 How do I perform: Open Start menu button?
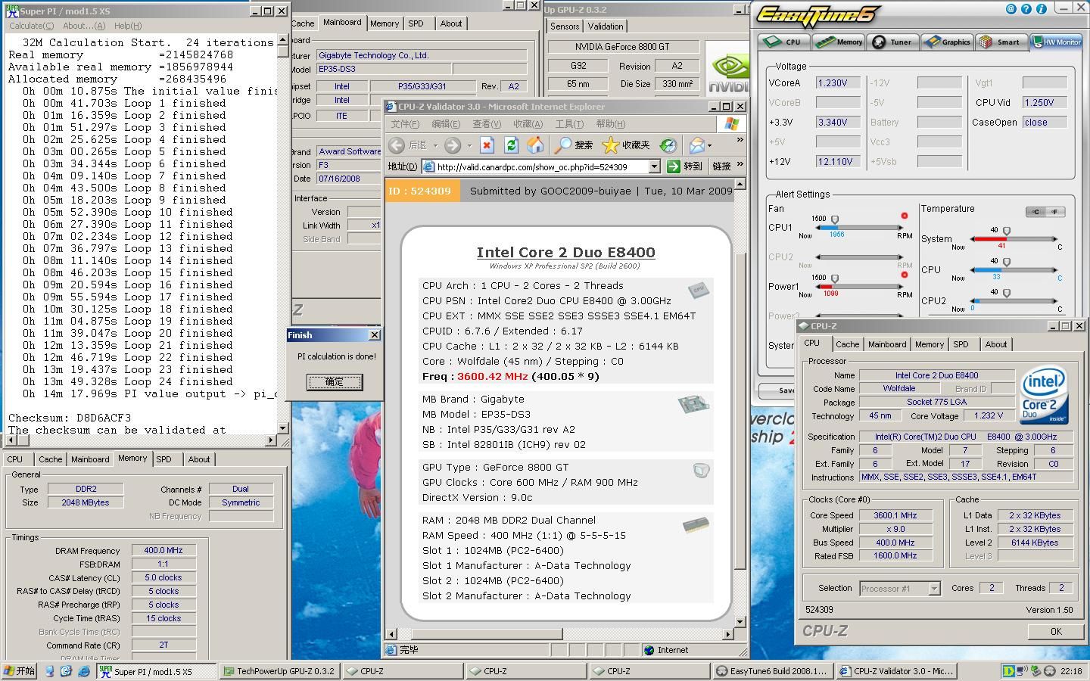20,671
